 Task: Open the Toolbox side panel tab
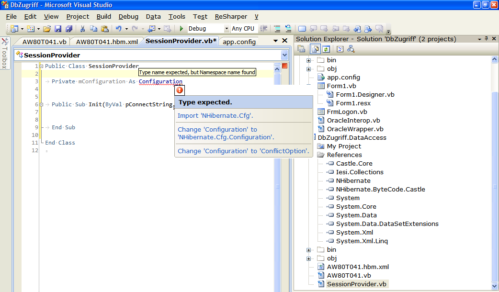(x=4, y=53)
